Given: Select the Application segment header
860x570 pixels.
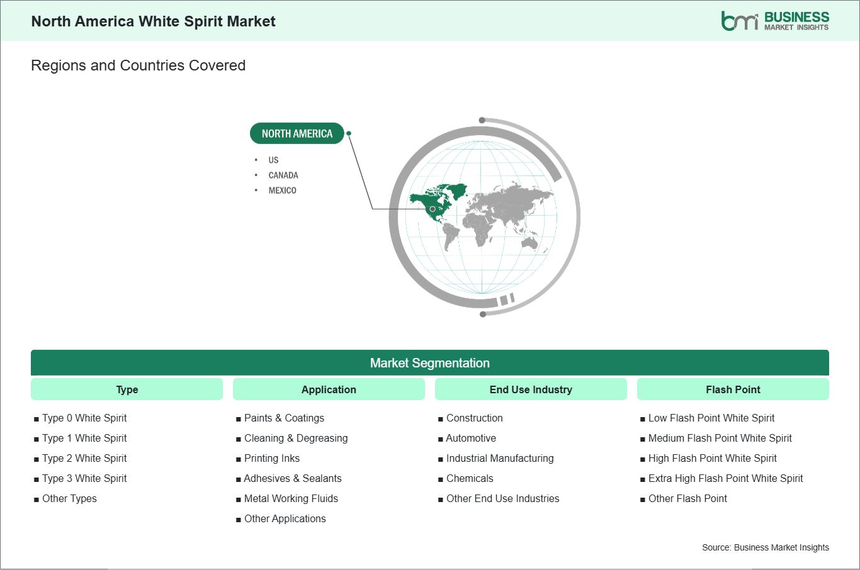Looking at the screenshot, I should tap(329, 389).
